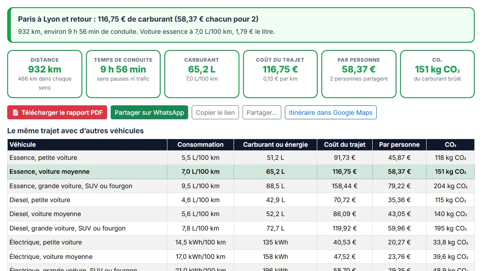Click the Par personne column header
Image resolution: width=482 pixels, height=271 pixels.
tap(399, 145)
